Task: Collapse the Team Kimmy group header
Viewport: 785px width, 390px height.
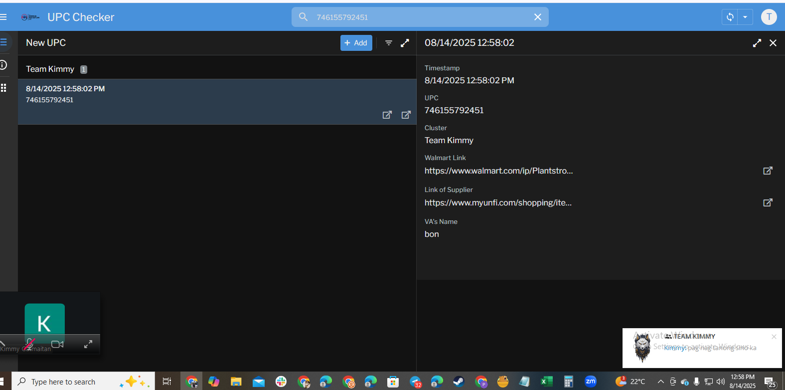Action: coord(50,69)
